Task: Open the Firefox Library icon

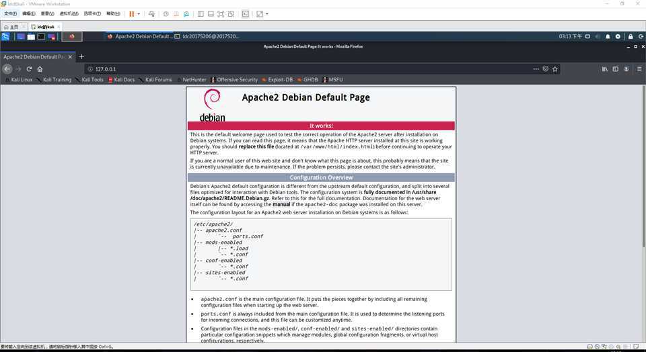Action: point(605,69)
